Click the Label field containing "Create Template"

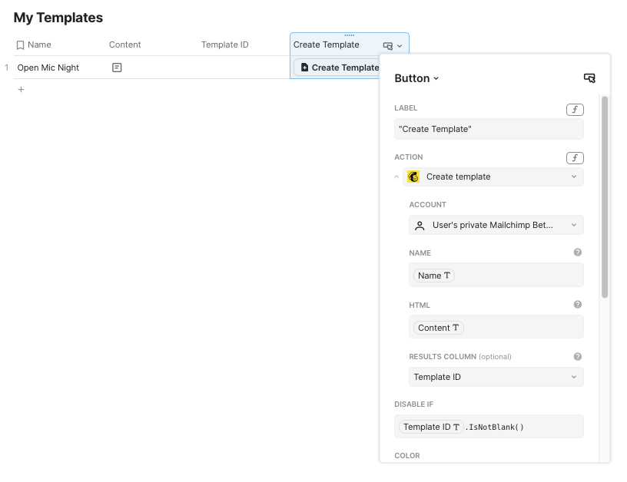489,129
